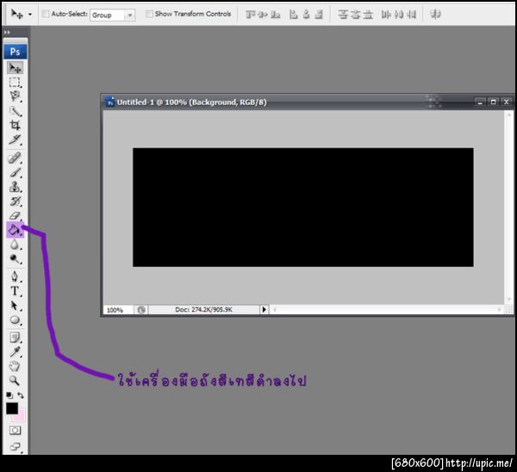Select the Rectangular Marquee tool
Viewport: 517px width, 472px height.
coord(15,82)
